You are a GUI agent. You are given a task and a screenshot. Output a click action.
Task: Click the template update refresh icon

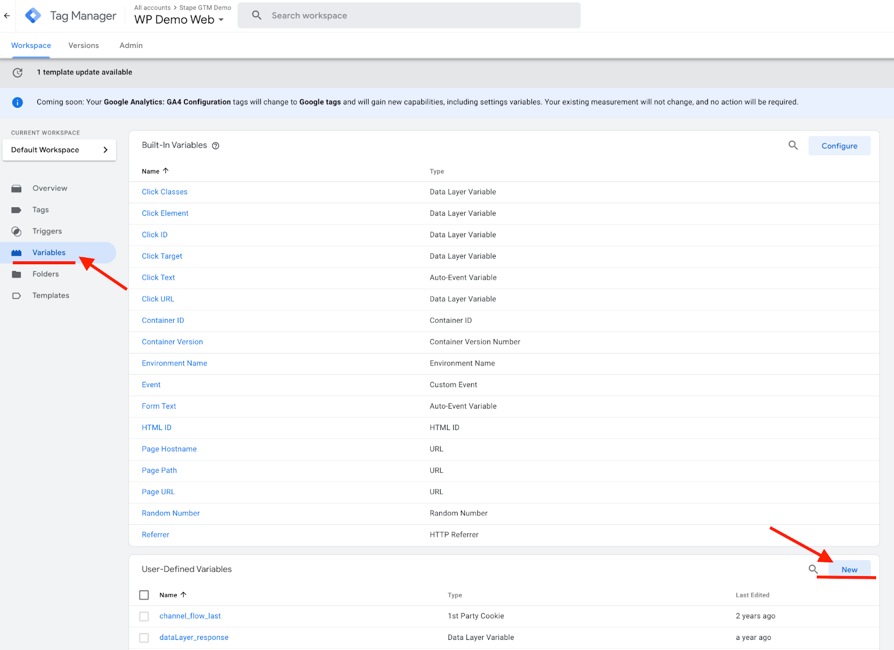tap(17, 73)
